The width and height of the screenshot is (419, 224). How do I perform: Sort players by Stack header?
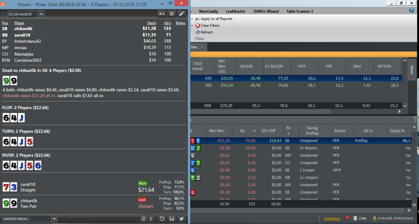coord(151,23)
